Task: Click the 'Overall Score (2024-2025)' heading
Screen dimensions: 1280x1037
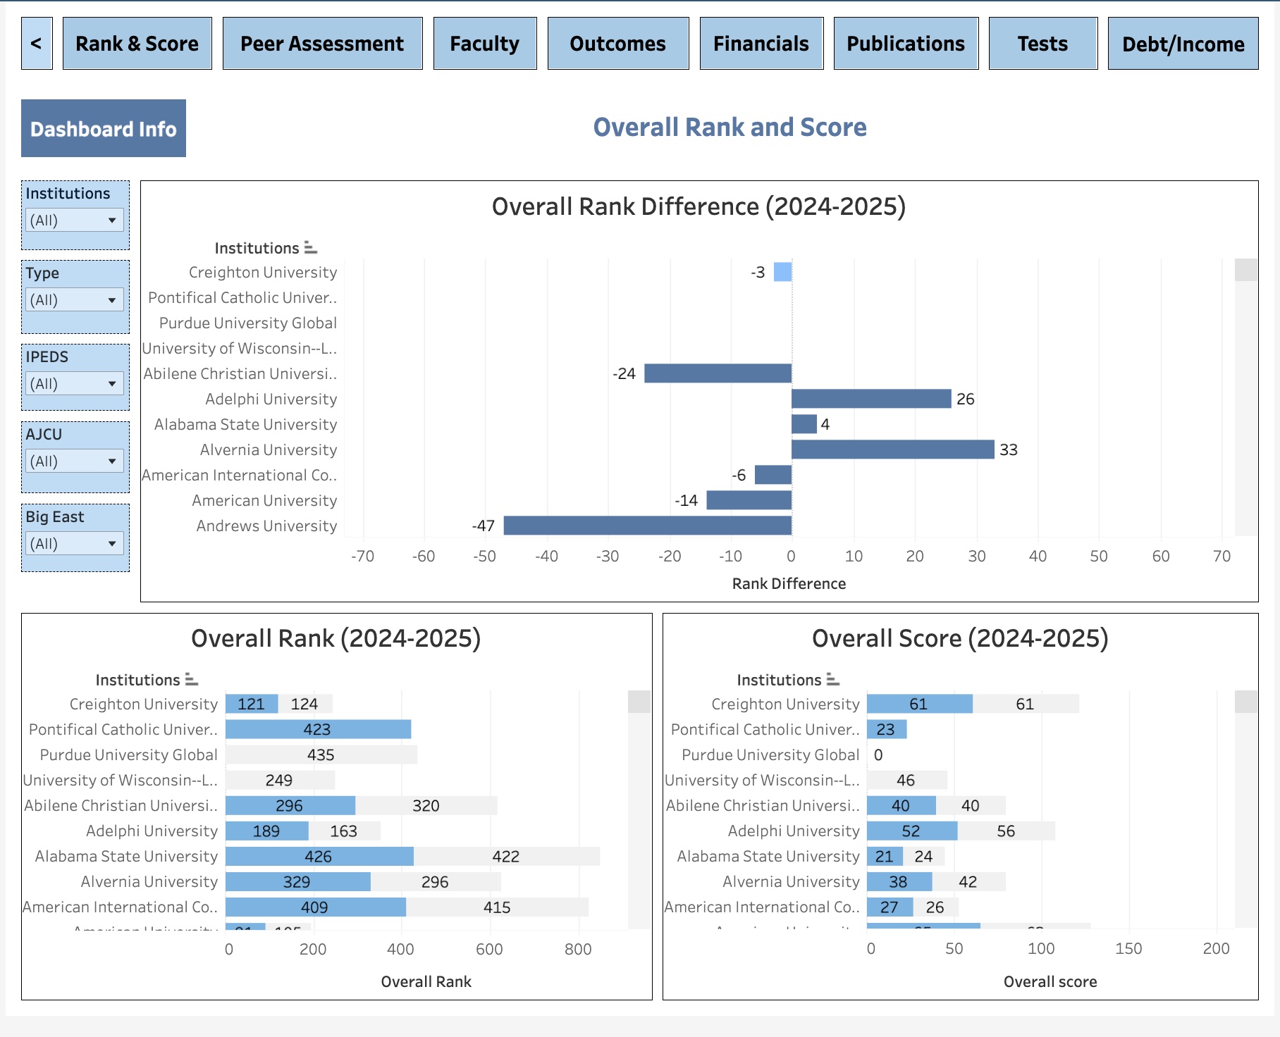Action: (x=960, y=638)
